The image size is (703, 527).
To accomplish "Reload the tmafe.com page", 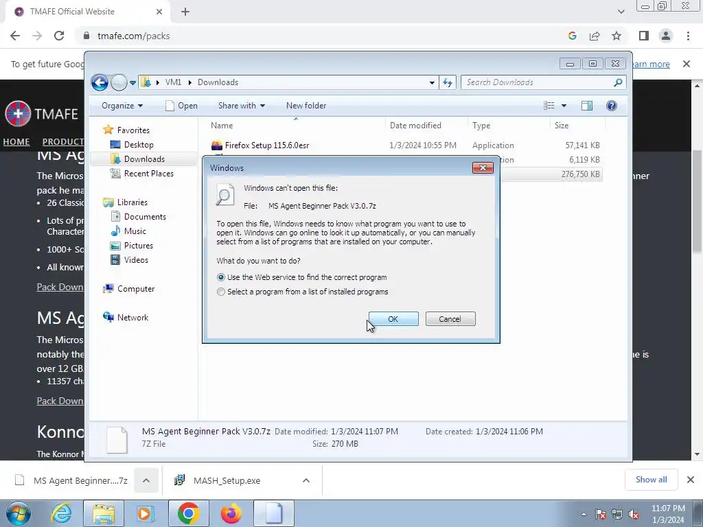I will click(59, 36).
